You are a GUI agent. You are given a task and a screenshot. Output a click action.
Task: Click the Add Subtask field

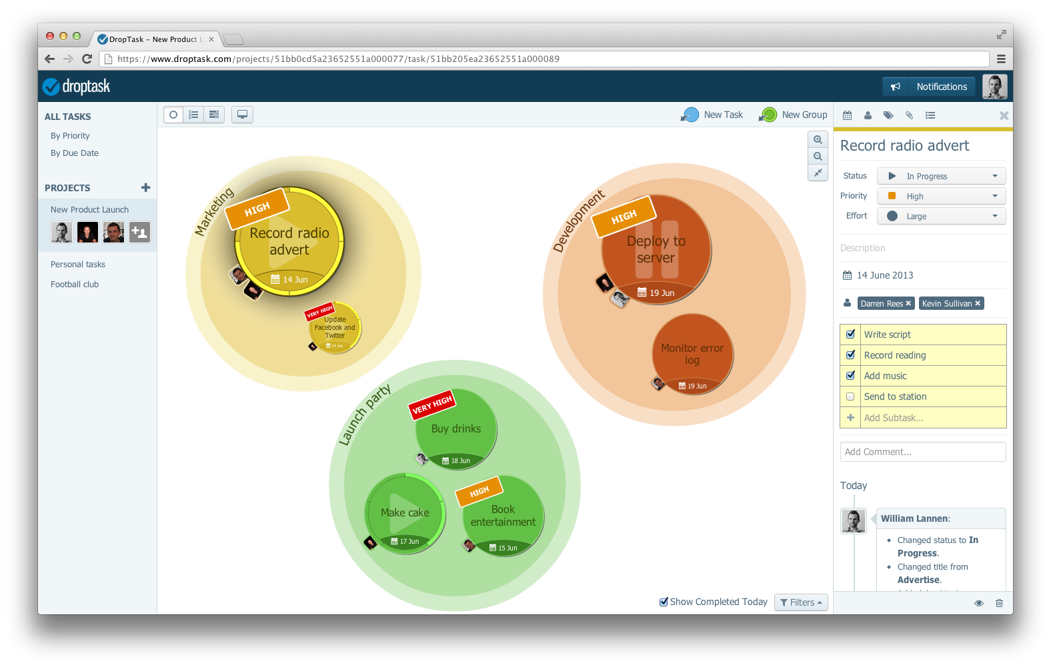934,418
